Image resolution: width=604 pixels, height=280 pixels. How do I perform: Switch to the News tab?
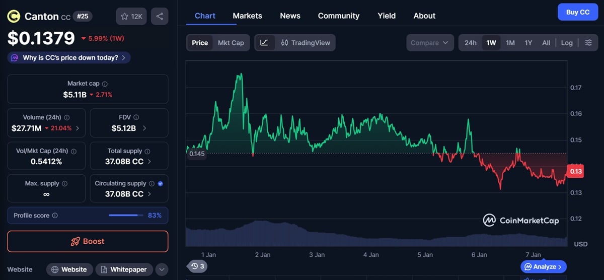pyautogui.click(x=290, y=16)
